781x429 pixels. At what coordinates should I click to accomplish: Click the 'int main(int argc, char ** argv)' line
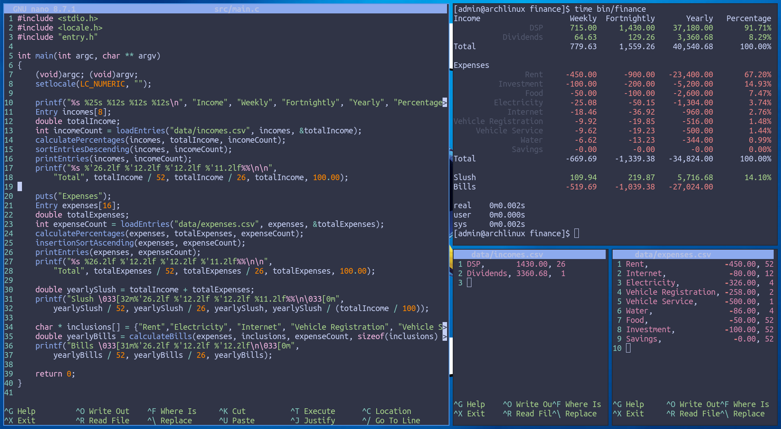[x=89, y=56]
